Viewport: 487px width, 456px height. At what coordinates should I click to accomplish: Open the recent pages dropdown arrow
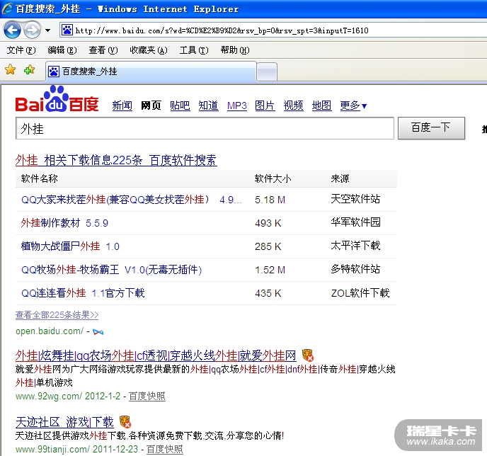tap(47, 30)
